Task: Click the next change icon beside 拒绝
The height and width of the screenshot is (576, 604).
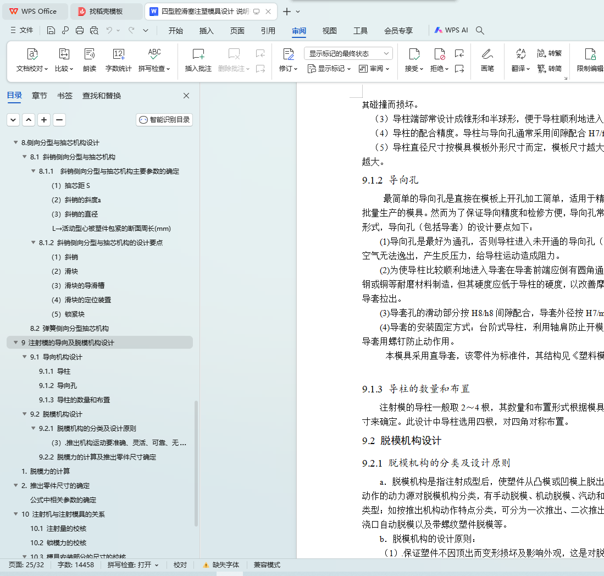Action: (459, 69)
